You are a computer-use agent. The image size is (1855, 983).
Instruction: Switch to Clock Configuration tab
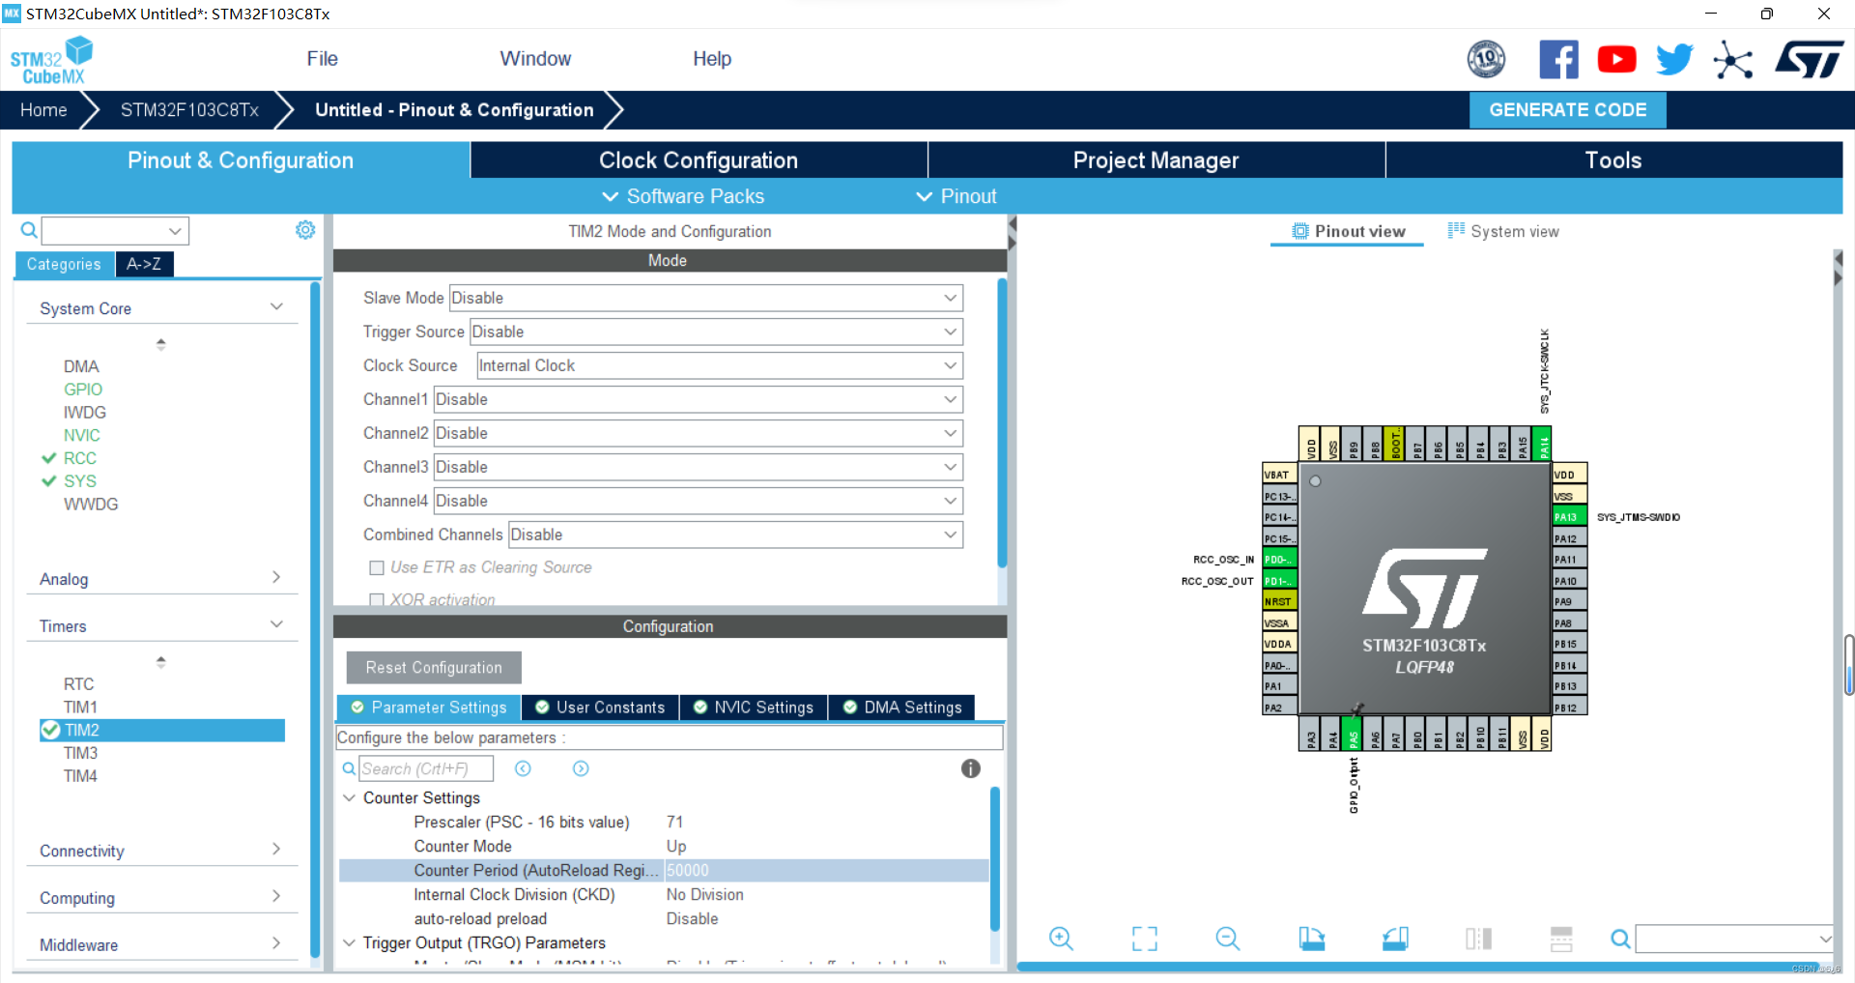(699, 160)
